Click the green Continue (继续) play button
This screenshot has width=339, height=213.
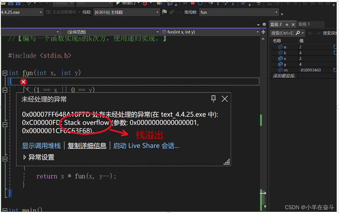point(118,3)
